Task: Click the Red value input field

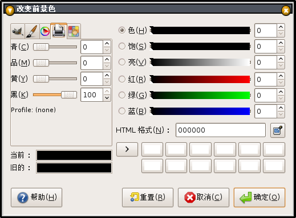Action: [266, 79]
